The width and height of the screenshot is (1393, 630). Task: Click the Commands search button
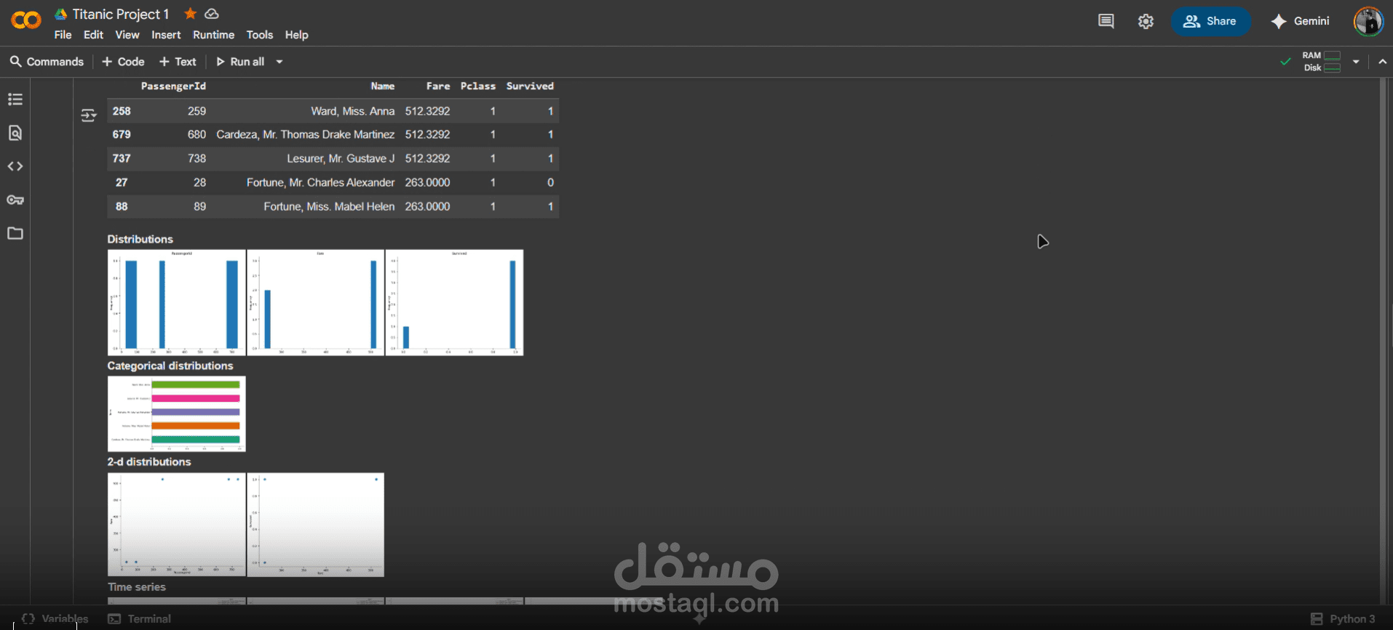click(47, 62)
